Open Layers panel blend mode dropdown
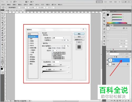Image resolution: width=132 pixels, height=102 pixels. pyautogui.click(x=113, y=54)
